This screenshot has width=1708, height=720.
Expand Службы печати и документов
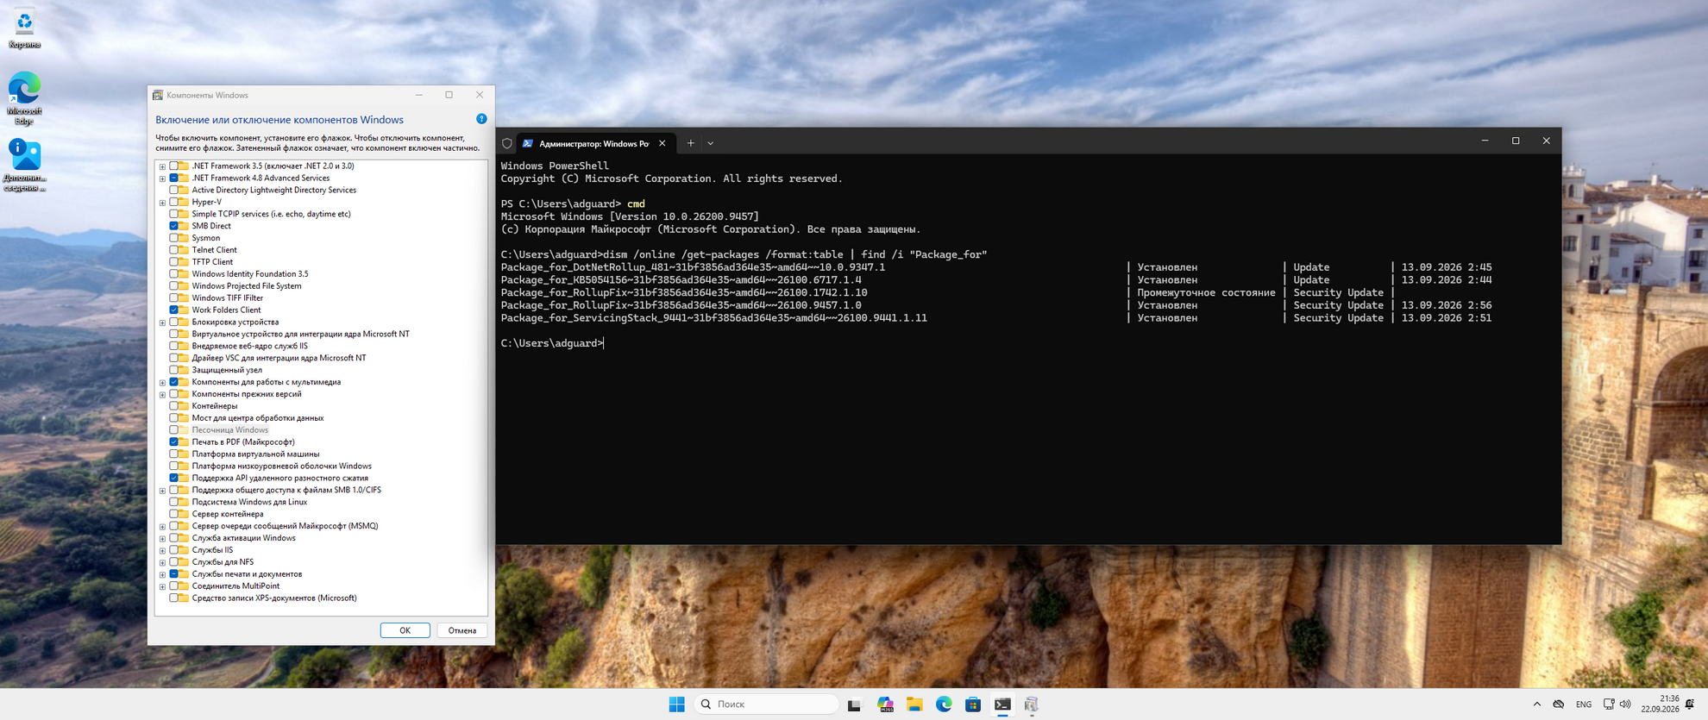(162, 574)
